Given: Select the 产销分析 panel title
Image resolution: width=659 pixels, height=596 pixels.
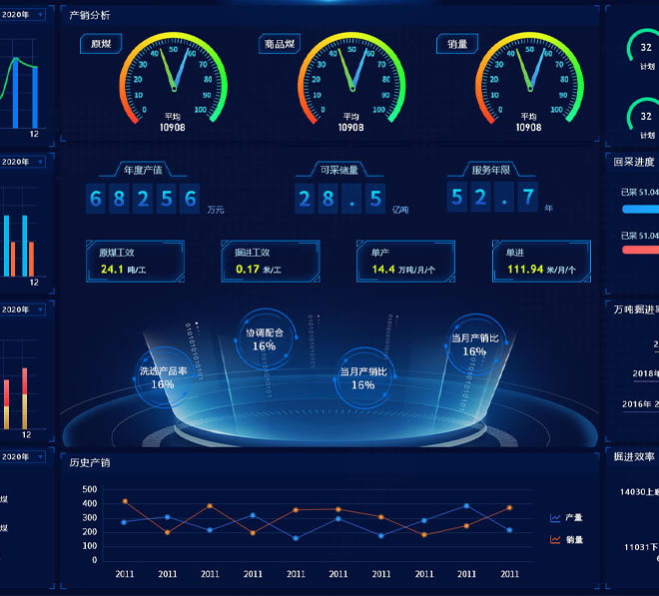Looking at the screenshot, I should click(90, 15).
